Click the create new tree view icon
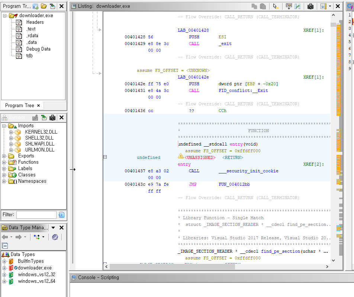354x297 pixels. 36,6
